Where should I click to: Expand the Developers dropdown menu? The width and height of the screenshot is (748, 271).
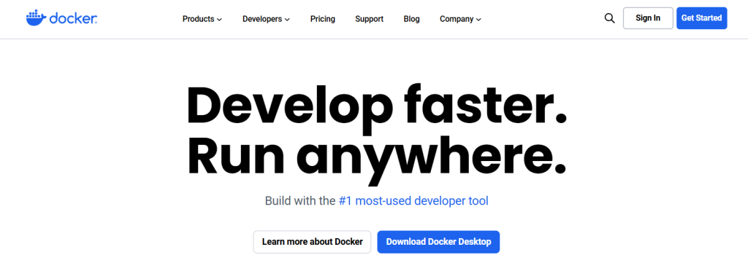click(266, 19)
